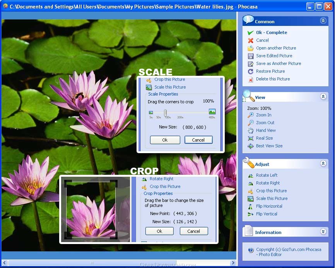Click the Rotate Left icon
The height and width of the screenshot is (268, 335).
point(250,175)
